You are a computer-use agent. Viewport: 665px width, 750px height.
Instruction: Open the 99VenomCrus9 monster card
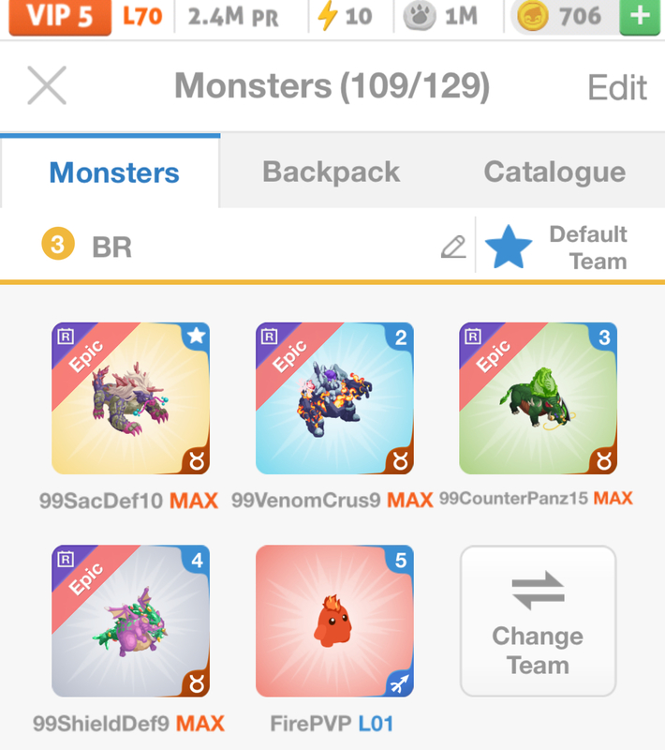334,398
